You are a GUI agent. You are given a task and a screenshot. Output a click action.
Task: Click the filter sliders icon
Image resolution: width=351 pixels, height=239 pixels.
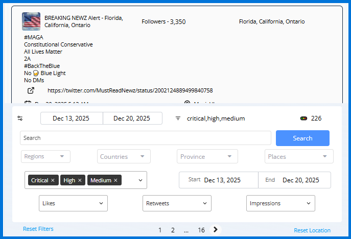click(20, 118)
